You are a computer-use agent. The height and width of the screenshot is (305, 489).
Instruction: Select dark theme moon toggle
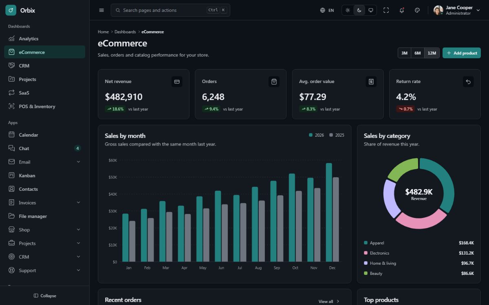point(359,10)
